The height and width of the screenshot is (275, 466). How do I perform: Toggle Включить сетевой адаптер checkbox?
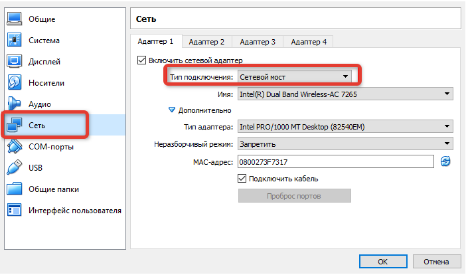coord(141,60)
